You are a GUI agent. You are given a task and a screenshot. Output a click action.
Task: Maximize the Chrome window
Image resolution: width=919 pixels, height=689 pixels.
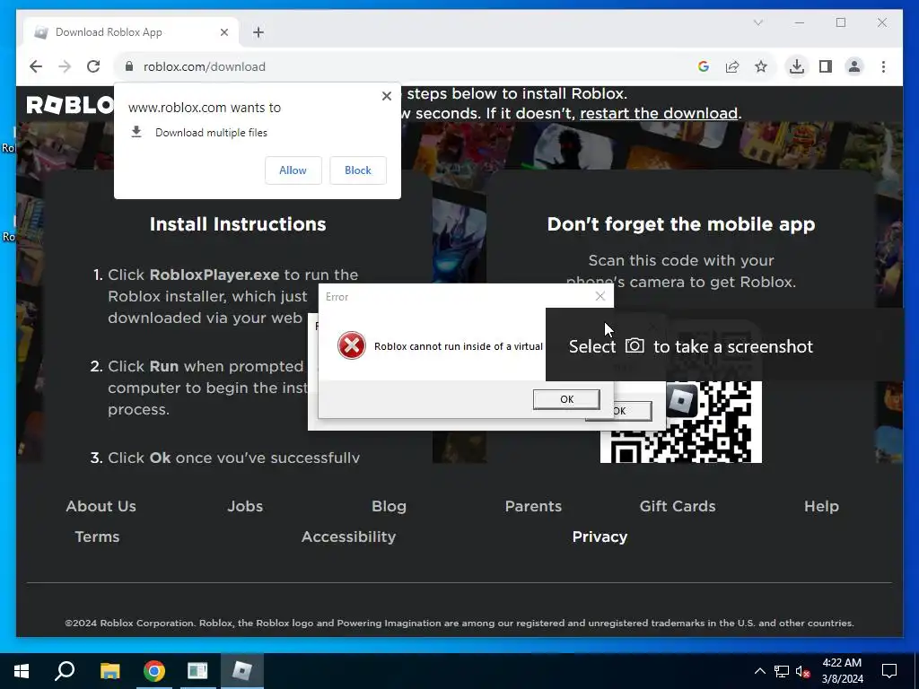[840, 22]
